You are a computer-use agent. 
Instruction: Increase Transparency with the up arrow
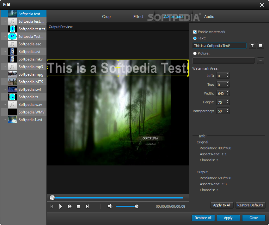[228, 110]
